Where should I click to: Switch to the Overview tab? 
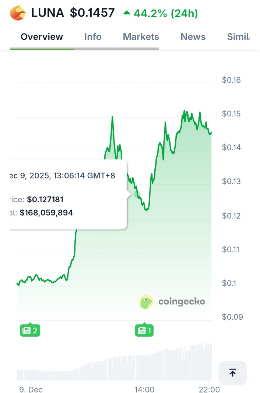point(42,37)
